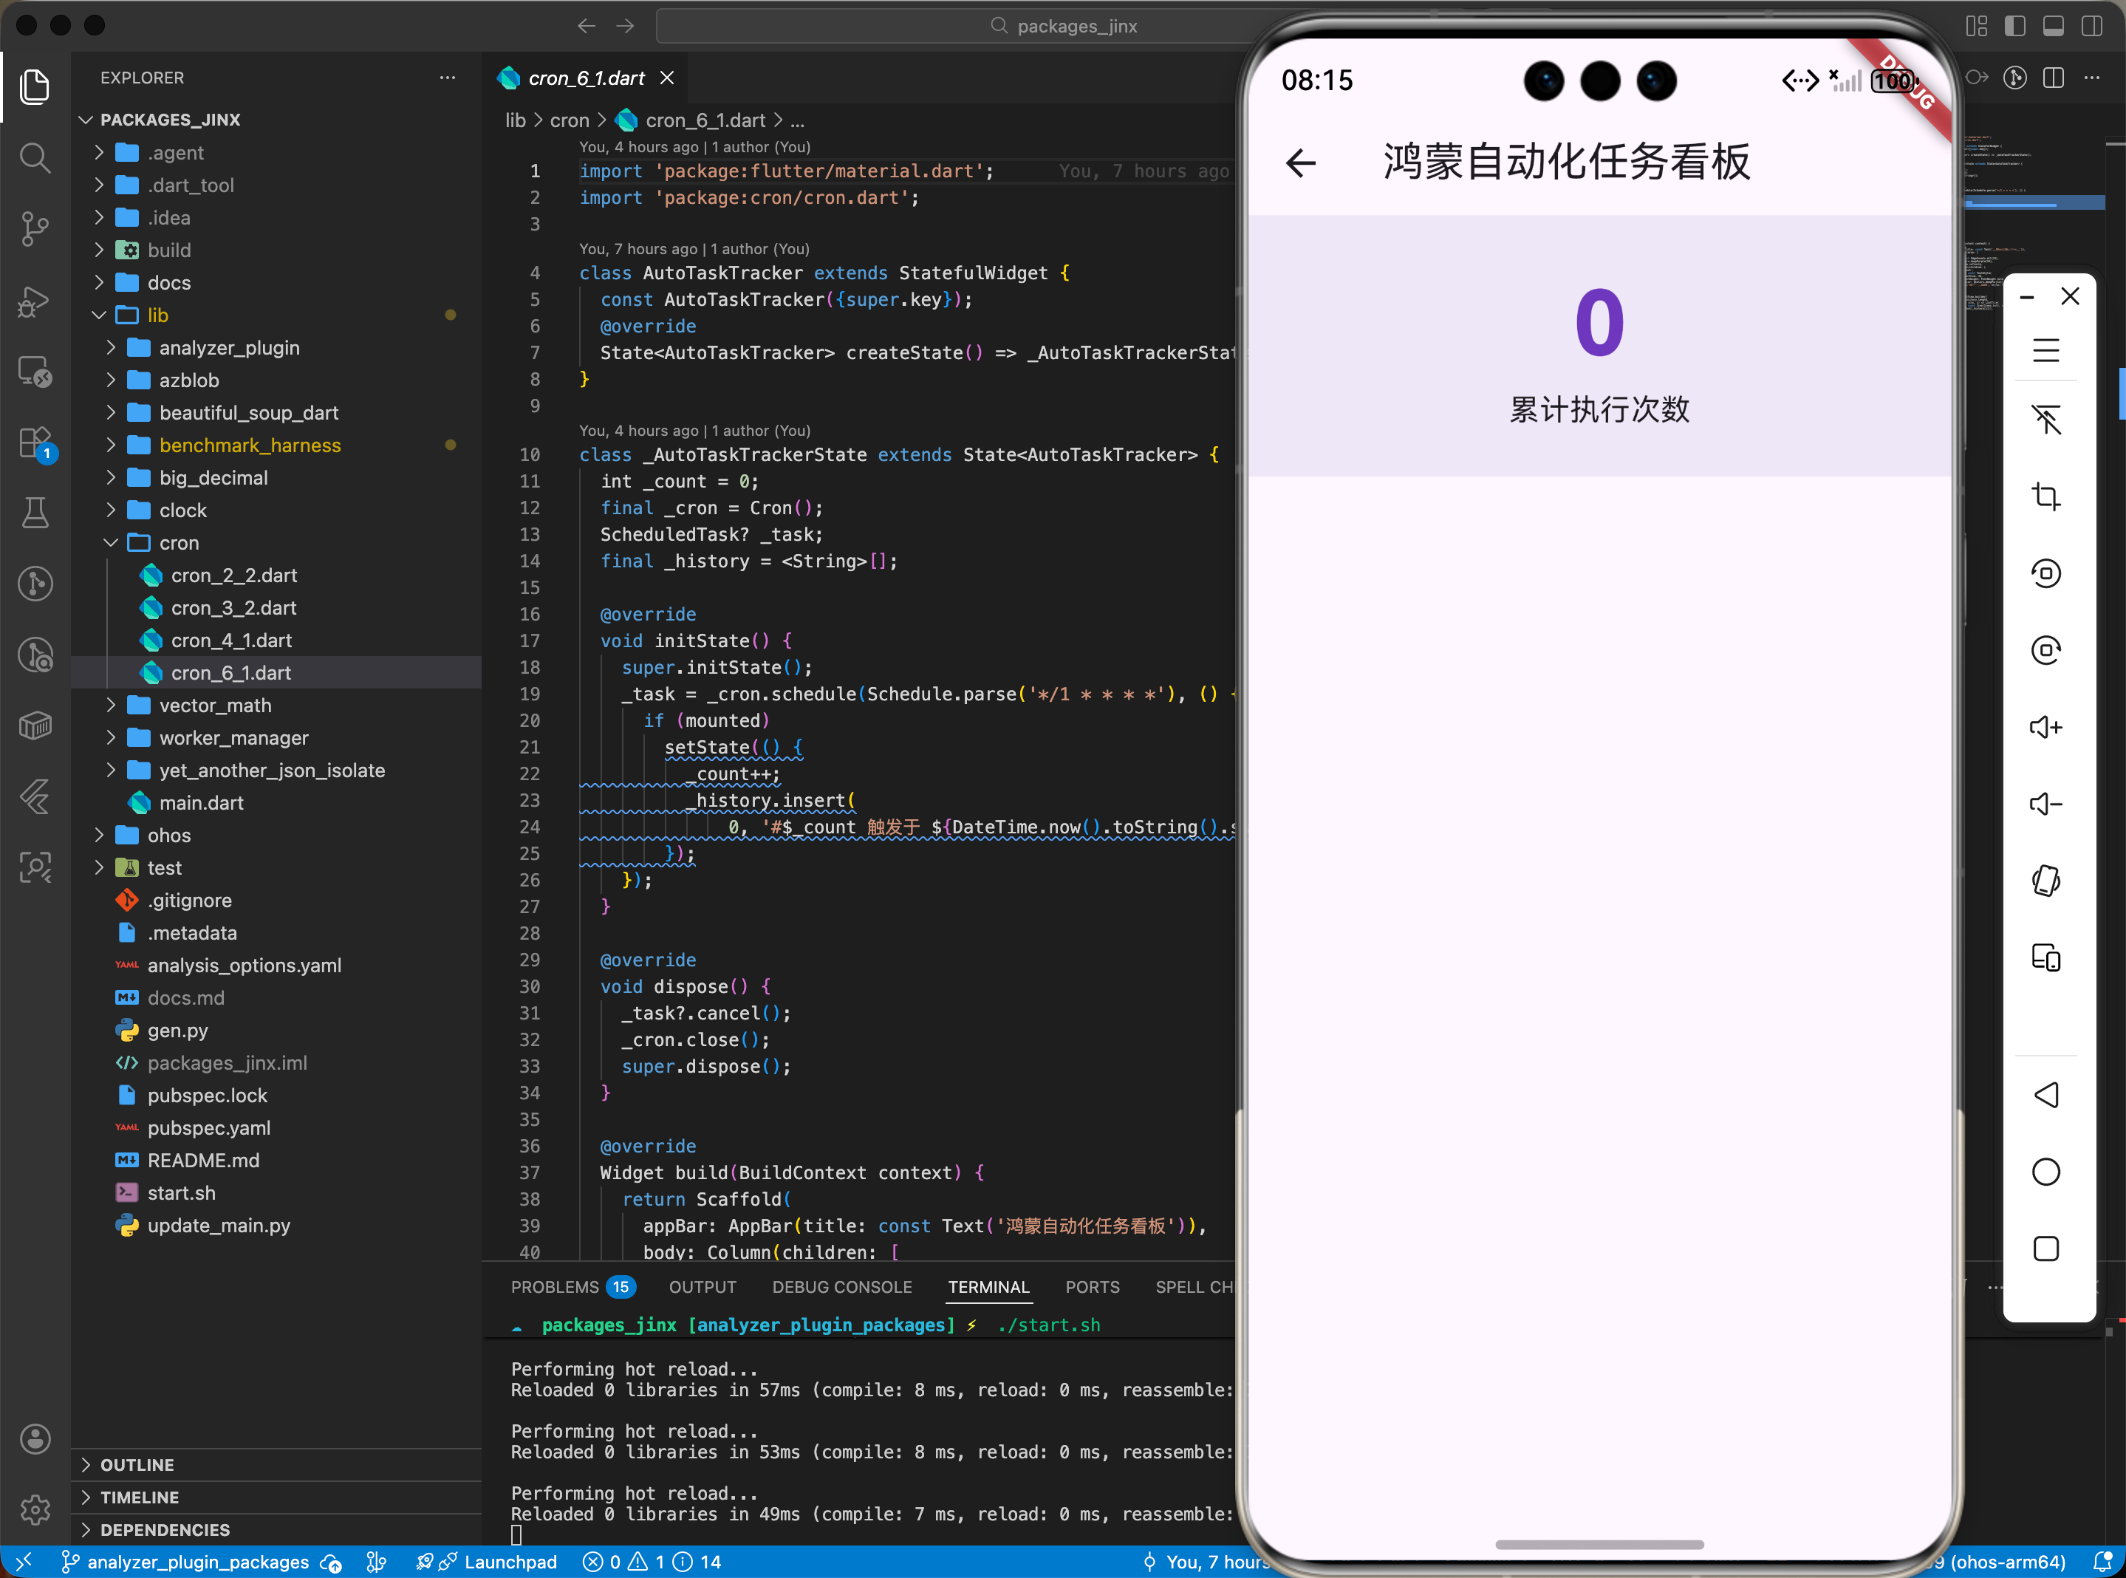Toggle primary side bar layout button
Viewport: 2126px width, 1578px height.
[2014, 26]
